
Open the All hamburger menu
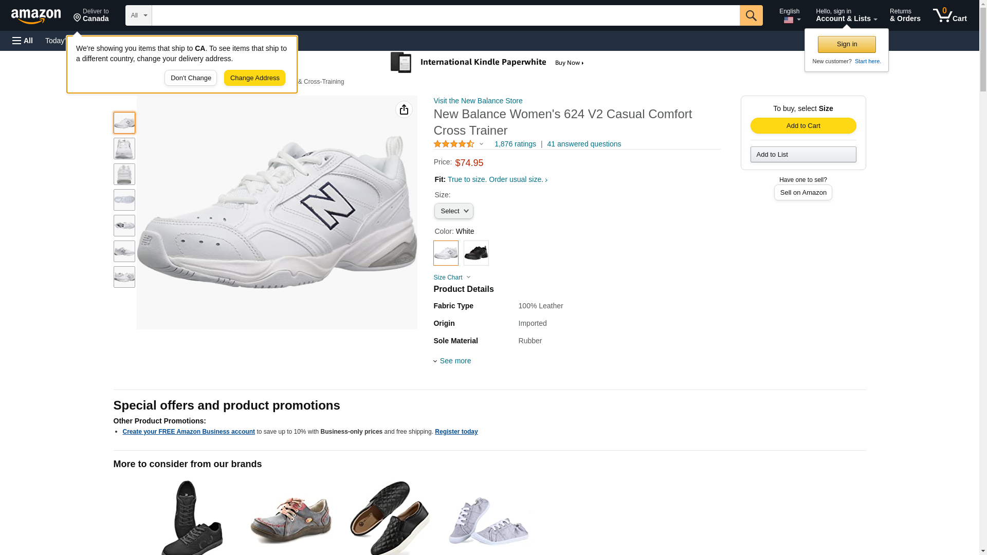[x=23, y=41]
